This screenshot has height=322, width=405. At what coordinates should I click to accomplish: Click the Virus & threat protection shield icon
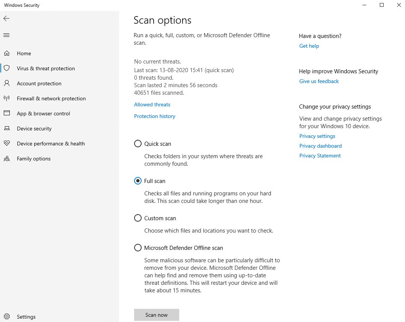[6, 68]
